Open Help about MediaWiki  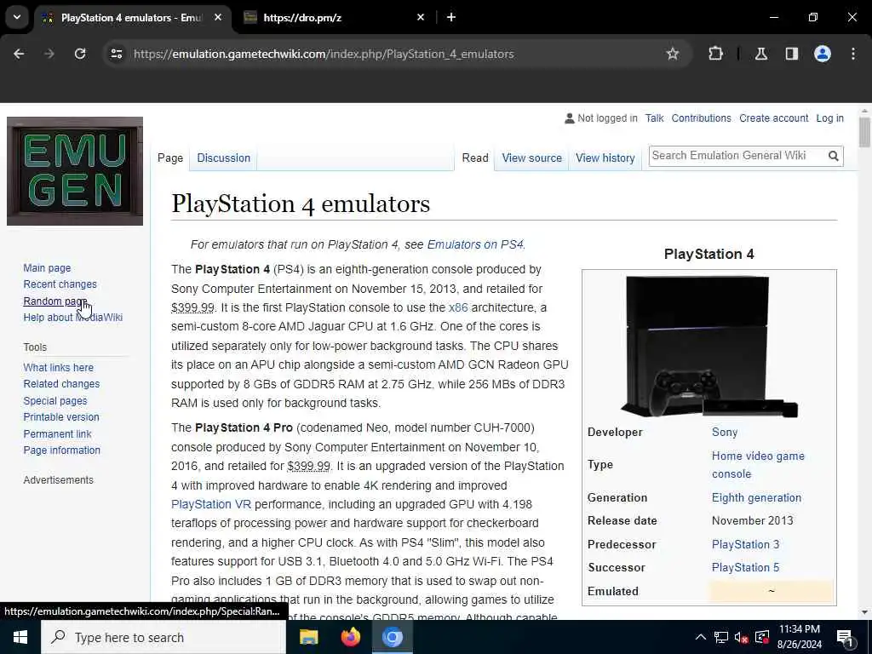pos(73,318)
